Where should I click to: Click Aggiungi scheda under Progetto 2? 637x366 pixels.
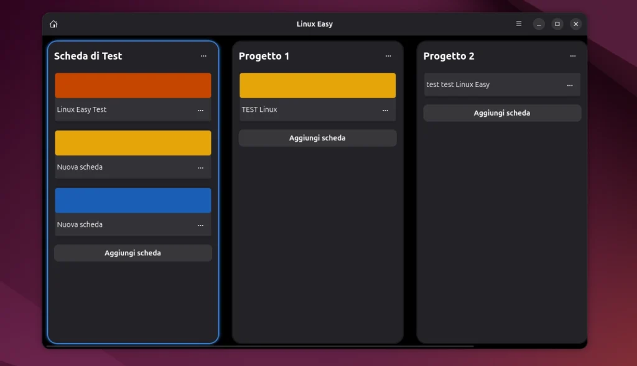click(x=502, y=112)
